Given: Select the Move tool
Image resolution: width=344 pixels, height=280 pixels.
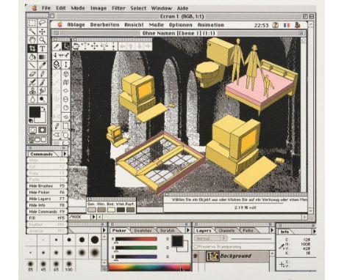Looking at the screenshot, I should pos(43,32).
